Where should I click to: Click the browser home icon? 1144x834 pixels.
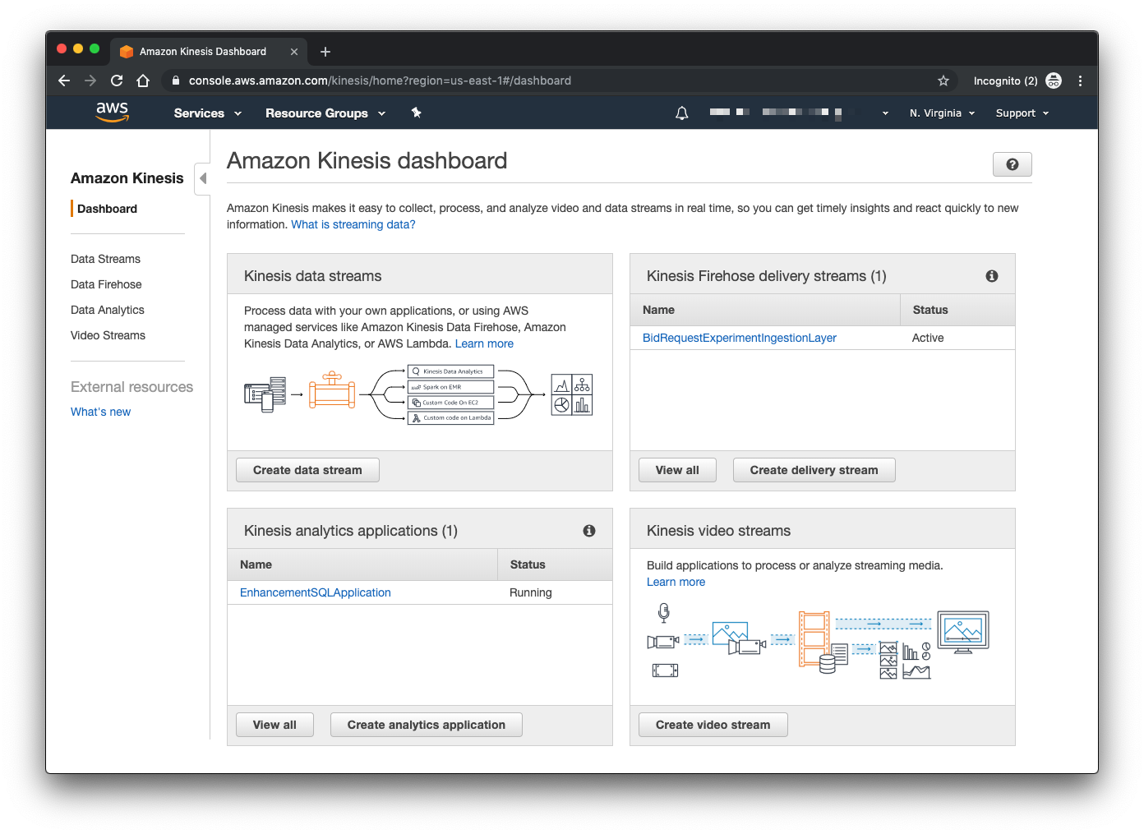coord(143,81)
